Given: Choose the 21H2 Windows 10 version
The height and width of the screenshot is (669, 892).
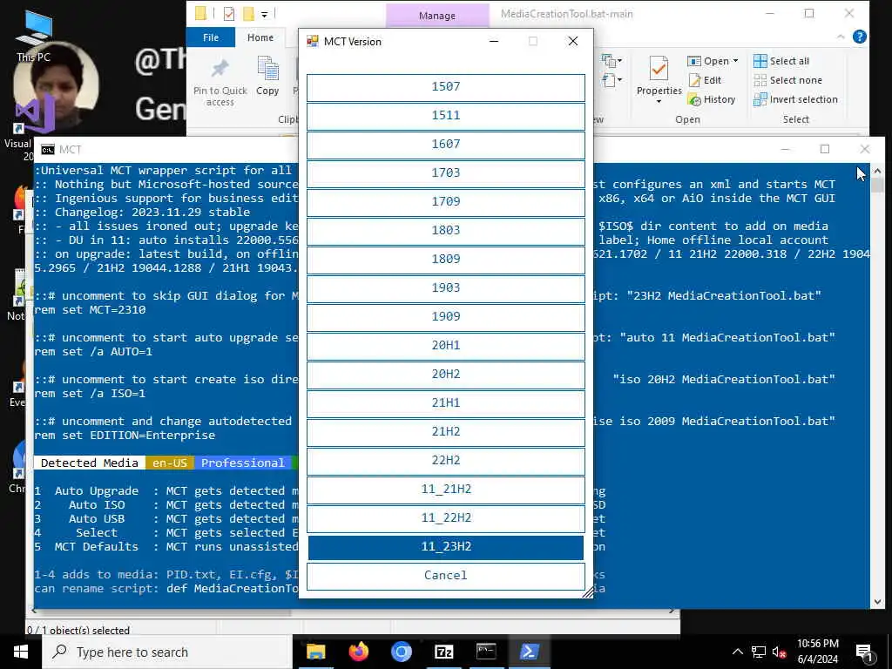Looking at the screenshot, I should pos(445,432).
